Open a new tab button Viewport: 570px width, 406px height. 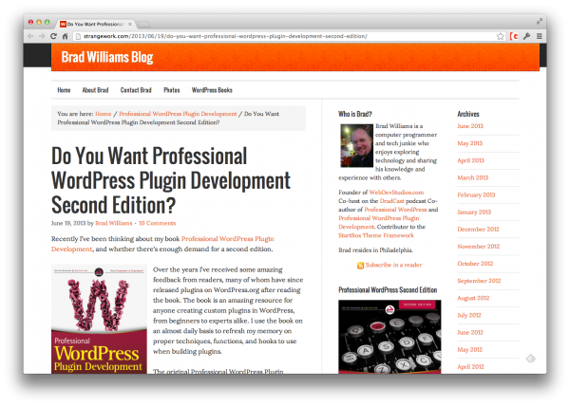pos(143,25)
